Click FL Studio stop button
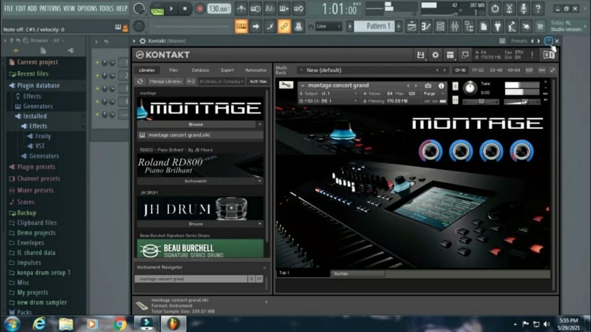 pyautogui.click(x=185, y=8)
